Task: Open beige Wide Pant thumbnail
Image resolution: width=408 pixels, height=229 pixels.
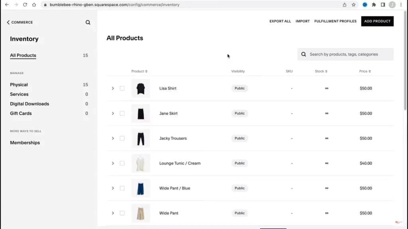Action: coord(141,213)
